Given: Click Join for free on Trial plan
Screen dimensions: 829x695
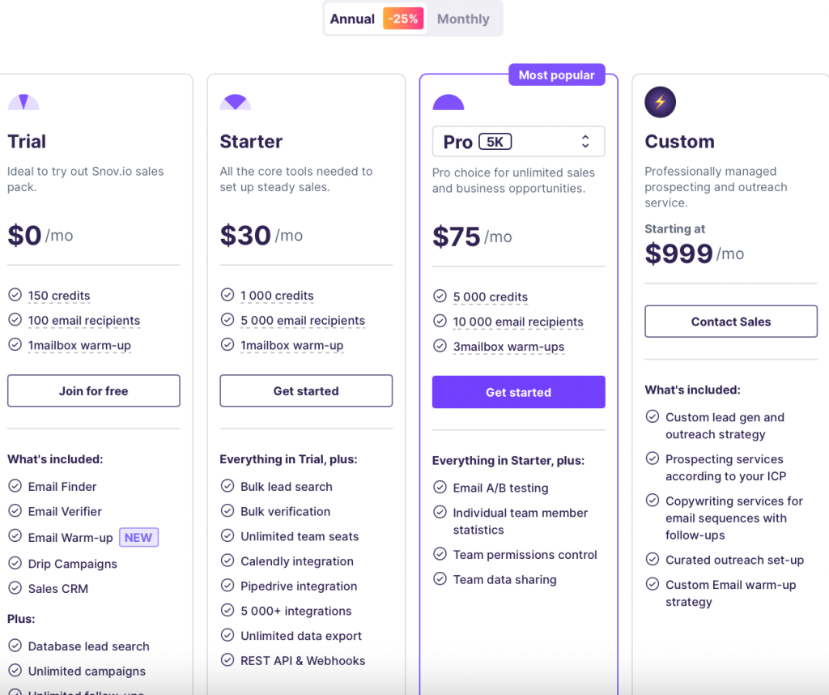Looking at the screenshot, I should coord(93,390).
